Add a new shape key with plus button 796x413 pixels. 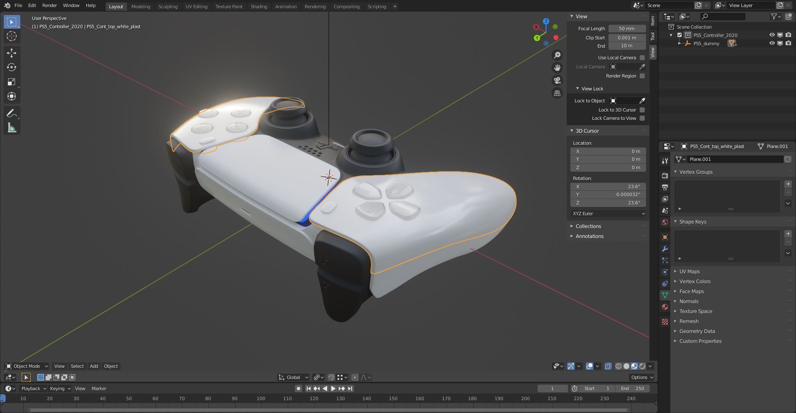pos(788,234)
